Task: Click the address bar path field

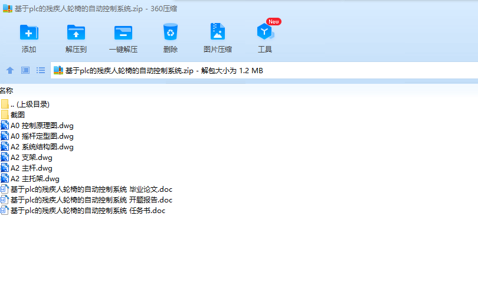Action: (264, 70)
